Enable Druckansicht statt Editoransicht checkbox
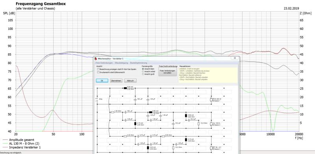Viewport: 315px width, 154px height. coord(98,72)
